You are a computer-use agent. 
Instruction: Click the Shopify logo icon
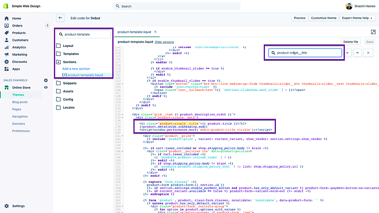pyautogui.click(x=6, y=6)
